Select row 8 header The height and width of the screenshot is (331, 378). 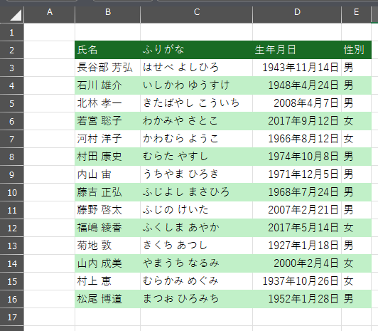[x=12, y=157]
